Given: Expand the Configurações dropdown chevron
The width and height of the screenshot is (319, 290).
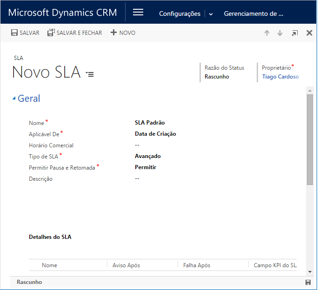Looking at the screenshot, I should coord(211,14).
